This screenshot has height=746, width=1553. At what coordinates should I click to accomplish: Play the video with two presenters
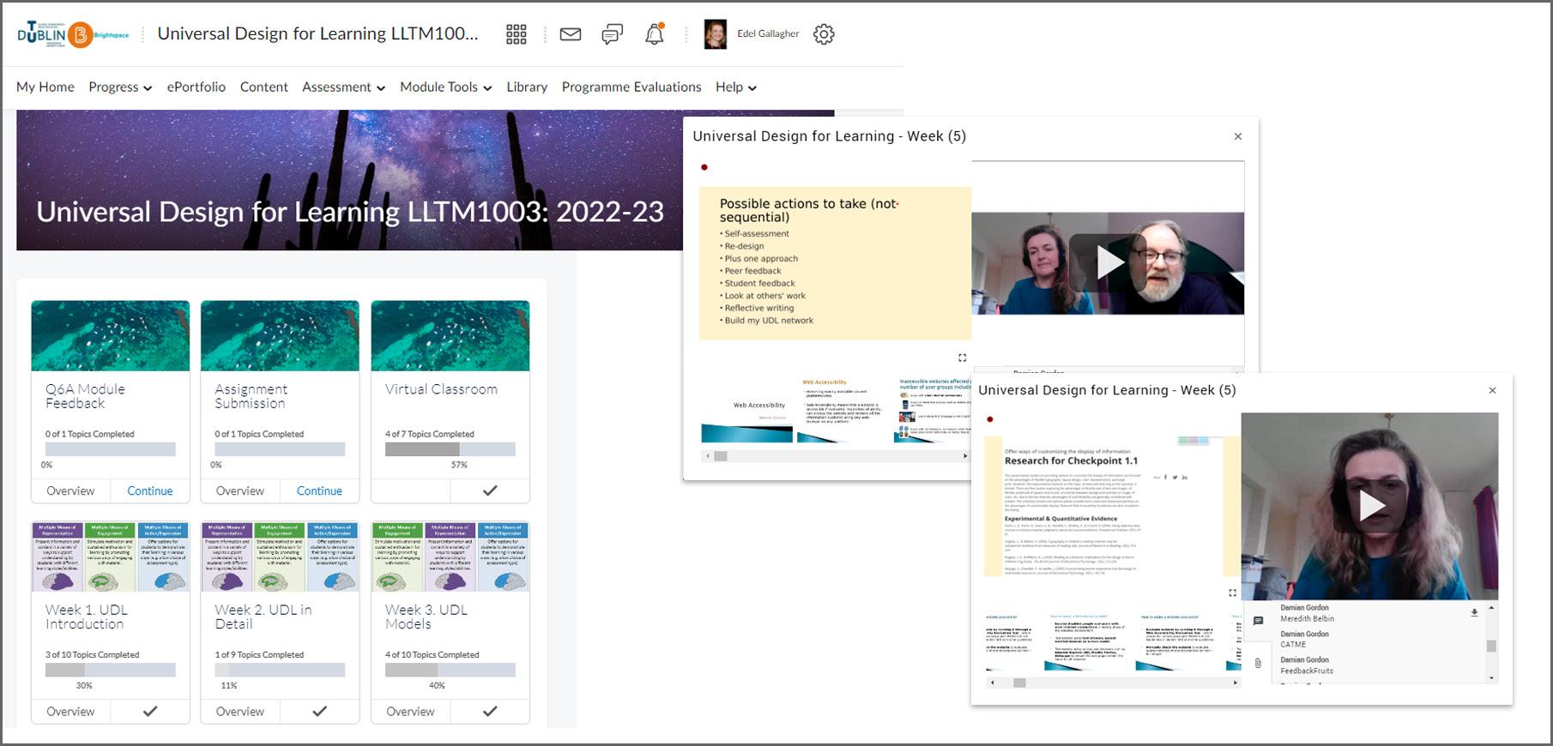click(1108, 262)
